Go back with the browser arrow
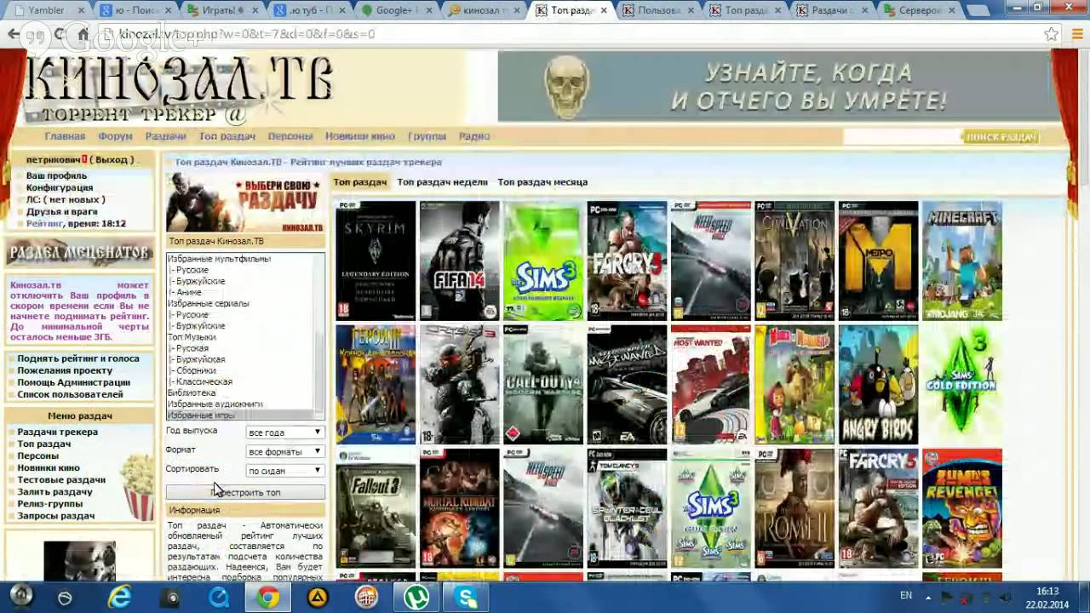Viewport: 1090px width, 613px height. (14, 34)
